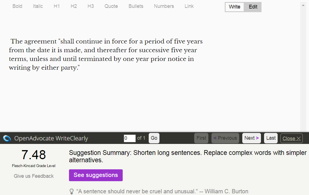Switch to Write mode

pyautogui.click(x=234, y=7)
